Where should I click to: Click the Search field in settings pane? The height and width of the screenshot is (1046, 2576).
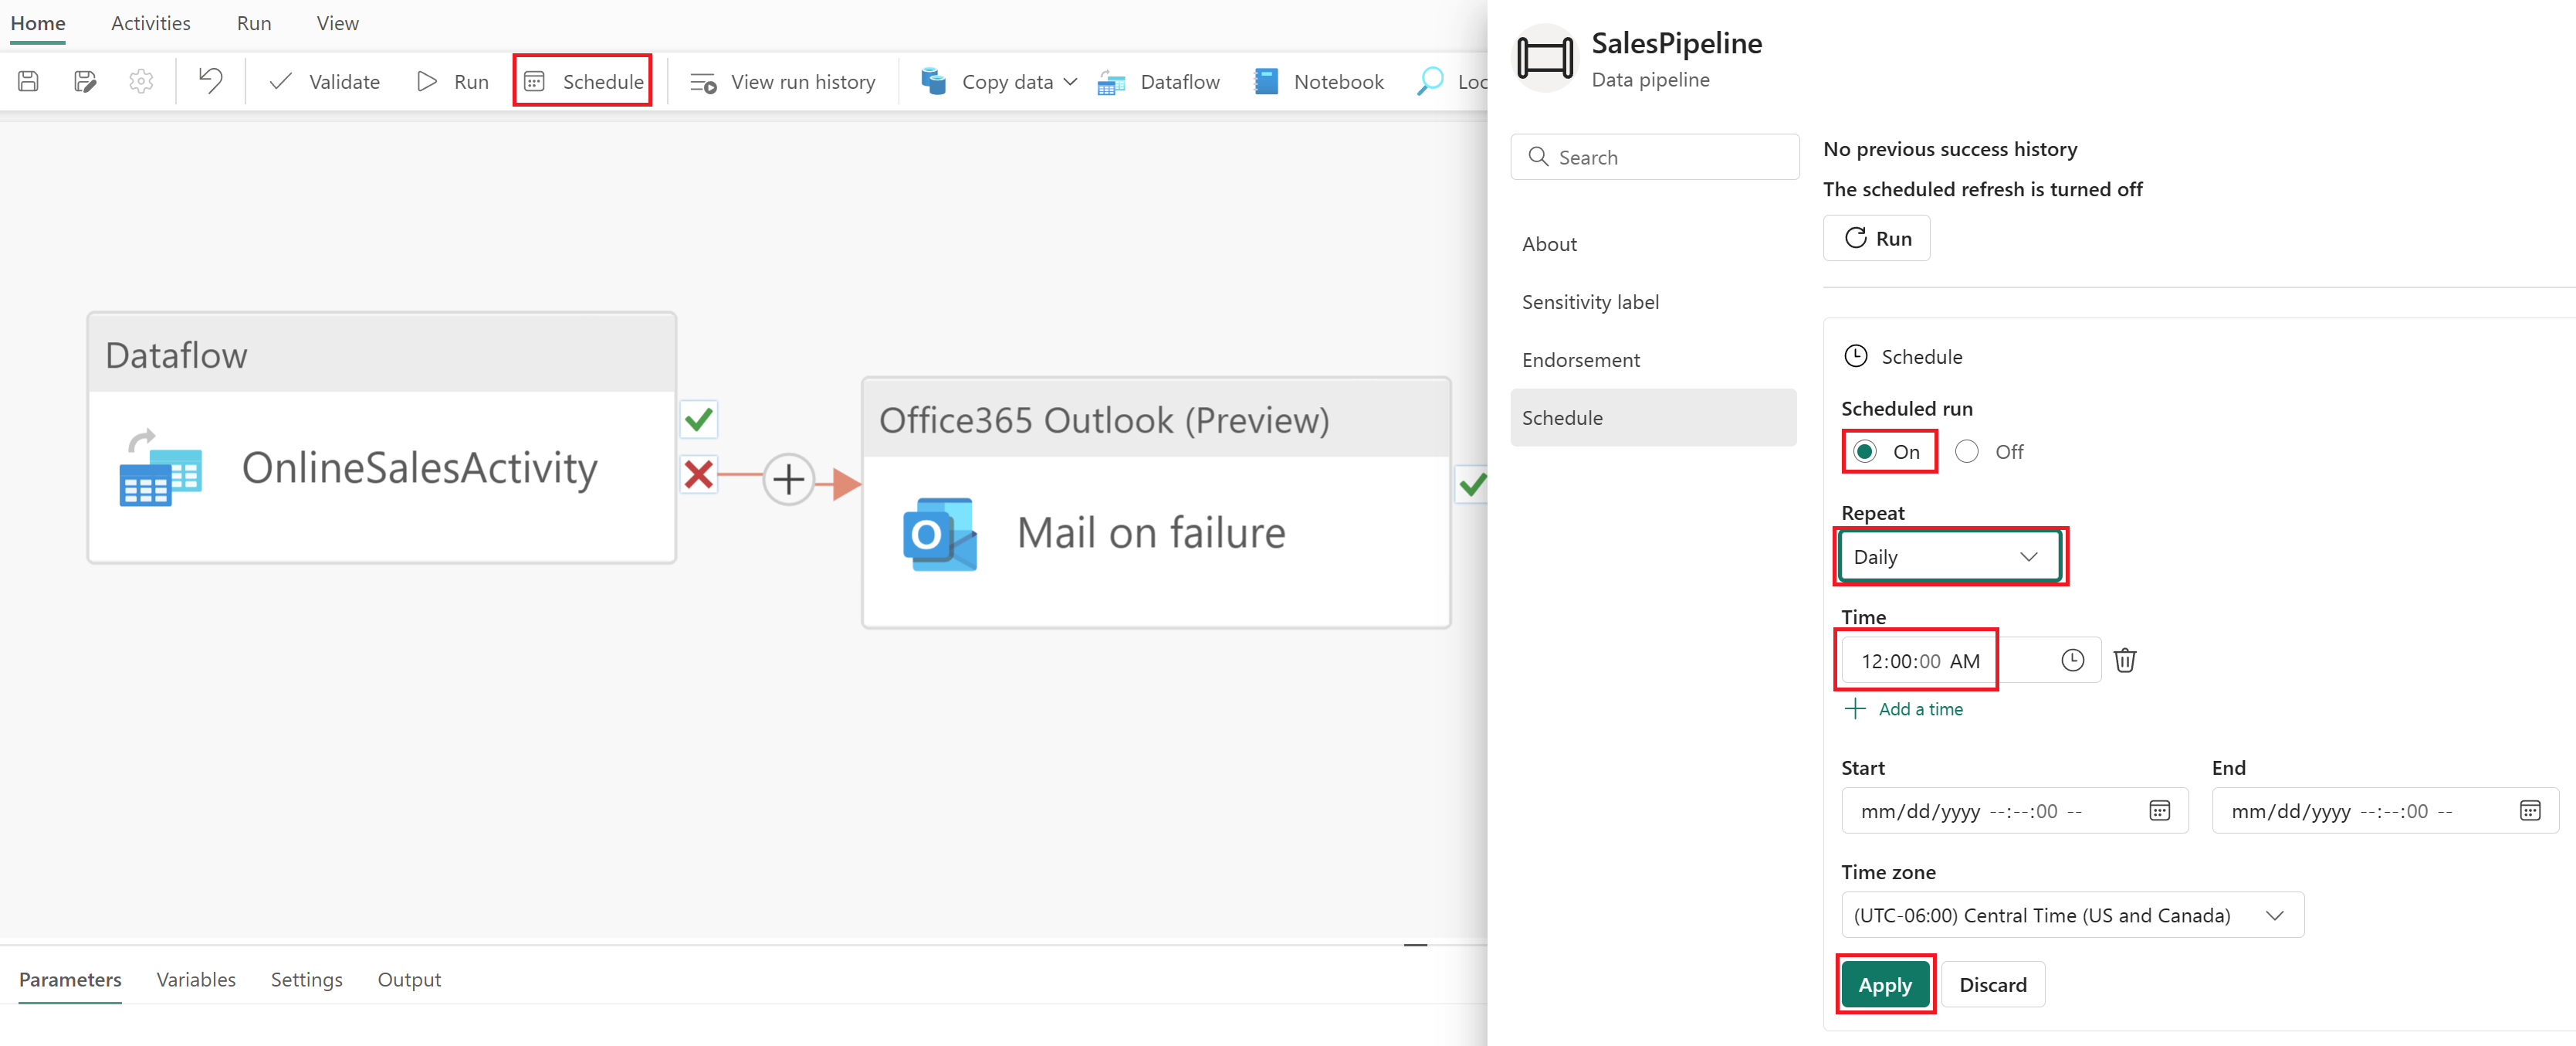click(x=1655, y=157)
